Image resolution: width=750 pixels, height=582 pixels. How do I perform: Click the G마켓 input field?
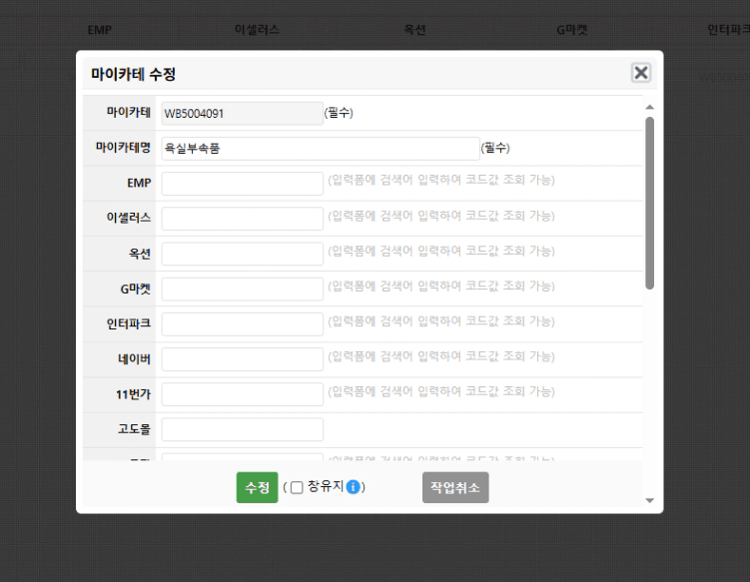(x=242, y=289)
